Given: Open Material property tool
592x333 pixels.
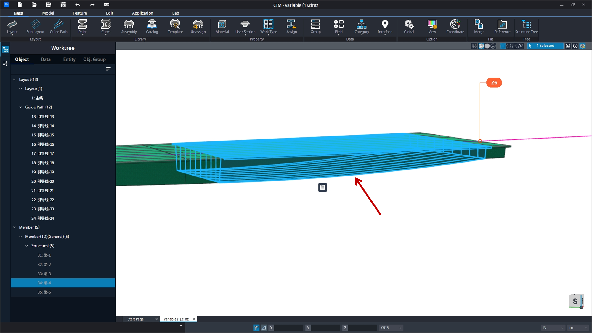Looking at the screenshot, I should pos(222,27).
